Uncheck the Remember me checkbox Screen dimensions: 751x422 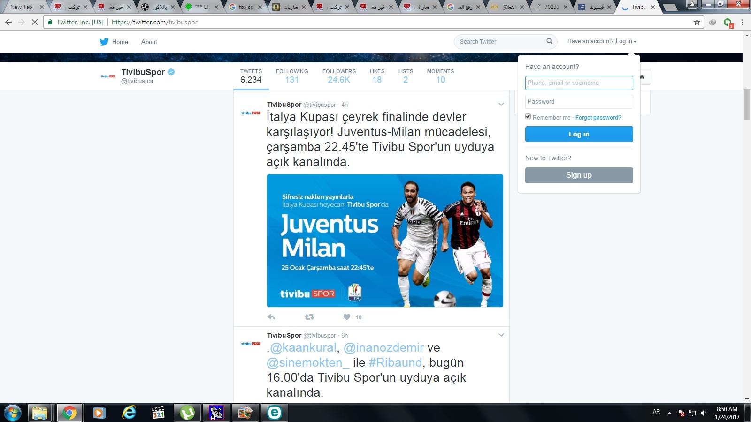528,117
